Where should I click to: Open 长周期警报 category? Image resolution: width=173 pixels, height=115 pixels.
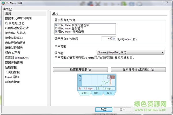coord(12,72)
